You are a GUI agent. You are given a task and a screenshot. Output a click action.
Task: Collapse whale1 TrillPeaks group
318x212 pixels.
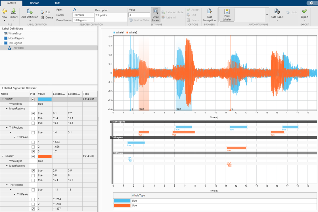[14, 137]
